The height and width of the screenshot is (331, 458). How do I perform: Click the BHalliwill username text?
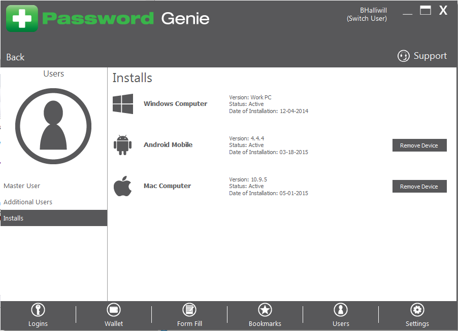[373, 11]
